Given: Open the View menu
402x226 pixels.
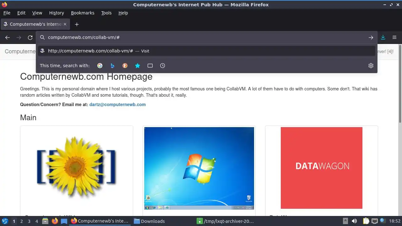Looking at the screenshot, I should coord(37,13).
